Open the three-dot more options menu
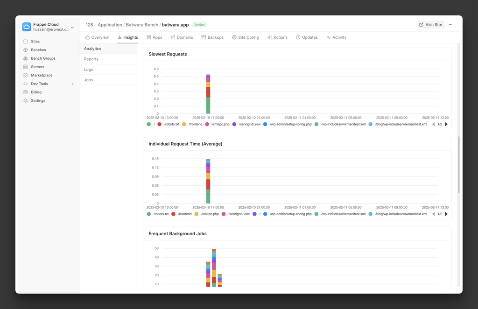 coord(450,25)
